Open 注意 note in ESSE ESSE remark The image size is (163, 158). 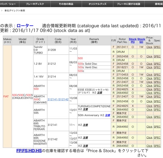[x=100, y=93]
